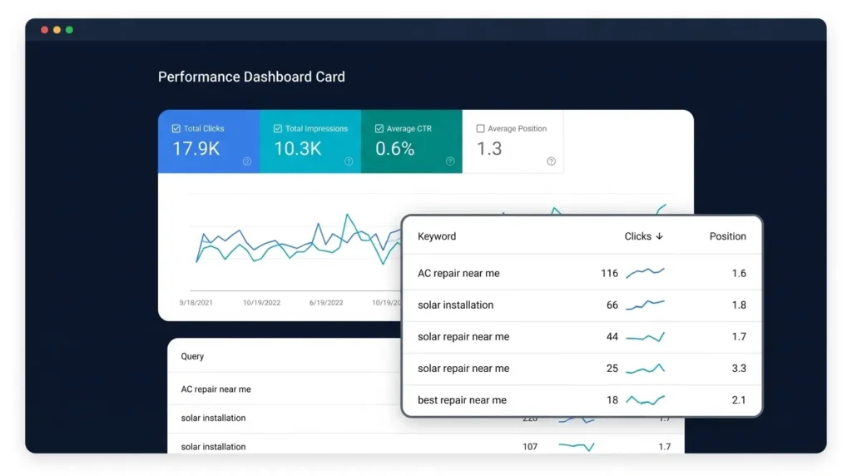852x476 pixels.
Task: Uncheck the Average CTR checkbox
Action: (379, 129)
